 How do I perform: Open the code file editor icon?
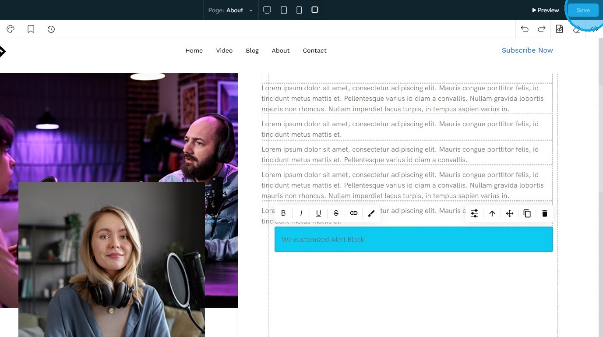point(559,29)
